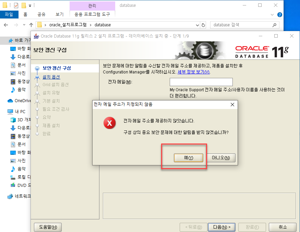
Task: Open 3D 개체 under 내 PC
Action: [x=20, y=120]
